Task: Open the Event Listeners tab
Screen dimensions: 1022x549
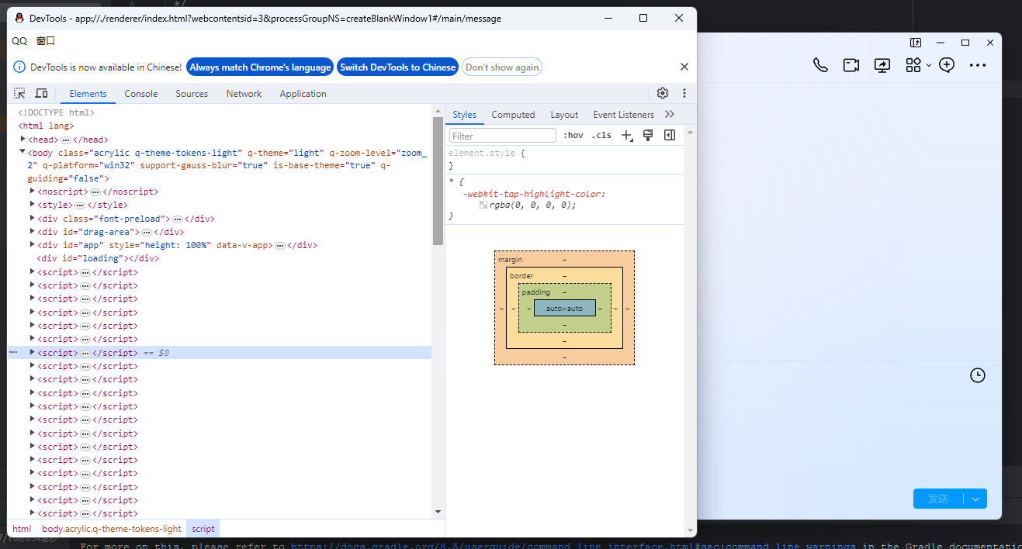Action: pyautogui.click(x=623, y=114)
